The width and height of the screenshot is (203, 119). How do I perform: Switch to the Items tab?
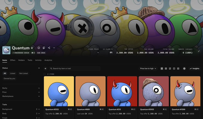[x=5, y=60]
